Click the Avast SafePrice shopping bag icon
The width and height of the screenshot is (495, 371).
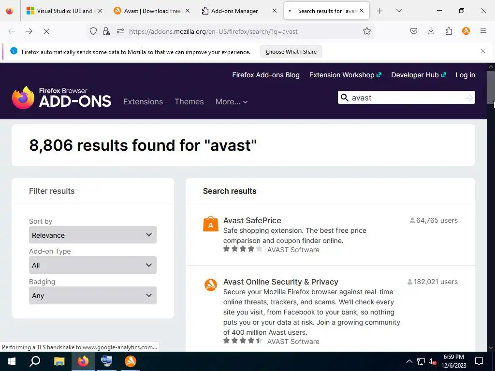[x=211, y=224]
